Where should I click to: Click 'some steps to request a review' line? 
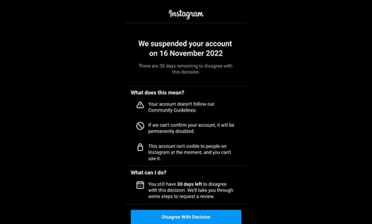point(181,197)
